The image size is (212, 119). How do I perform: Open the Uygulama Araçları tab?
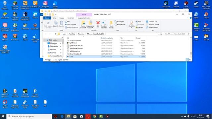click(x=84, y=18)
